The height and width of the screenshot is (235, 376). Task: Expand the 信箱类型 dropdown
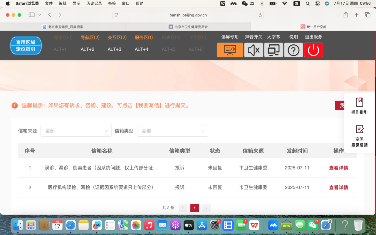172,131
